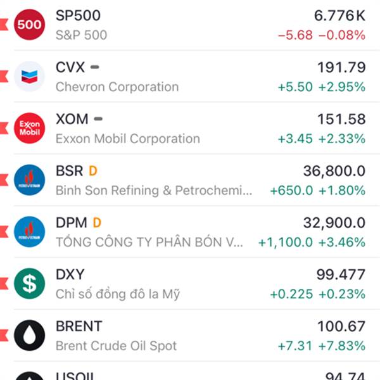Viewport: 380px width, 380px height.
Task: Tap the BSR PetroVietnam logo icon
Action: [x=29, y=180]
